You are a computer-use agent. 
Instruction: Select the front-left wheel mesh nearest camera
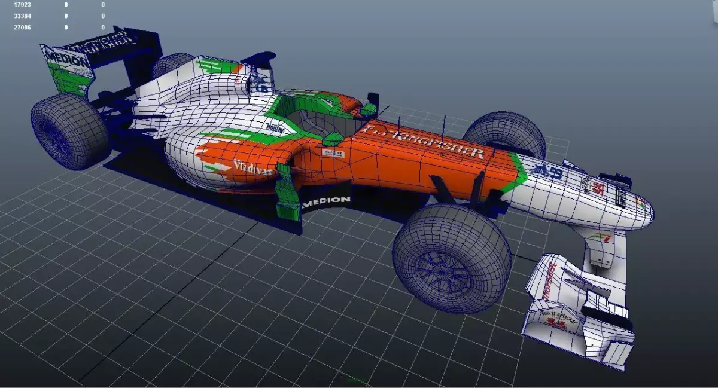click(452, 258)
